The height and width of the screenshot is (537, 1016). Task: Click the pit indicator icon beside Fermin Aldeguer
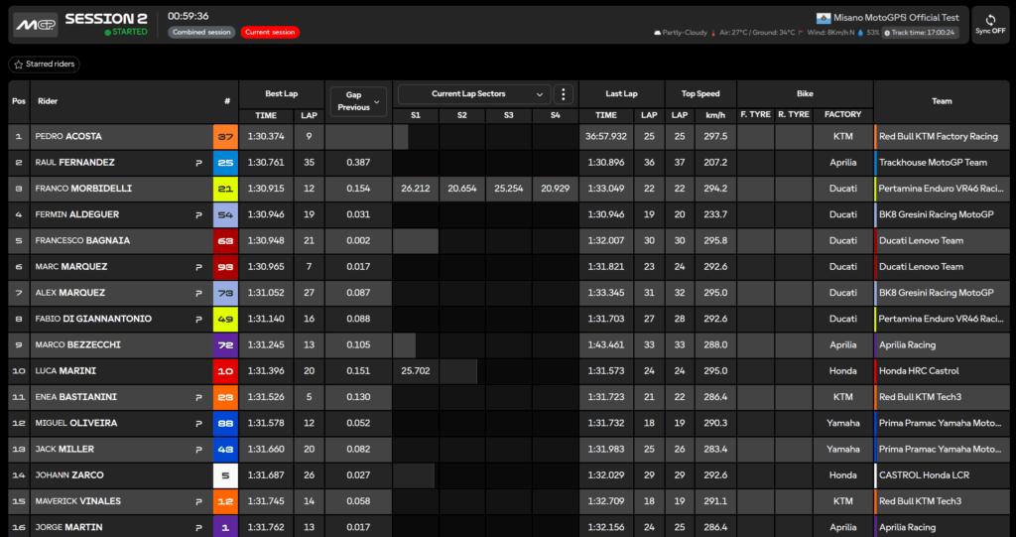click(199, 214)
